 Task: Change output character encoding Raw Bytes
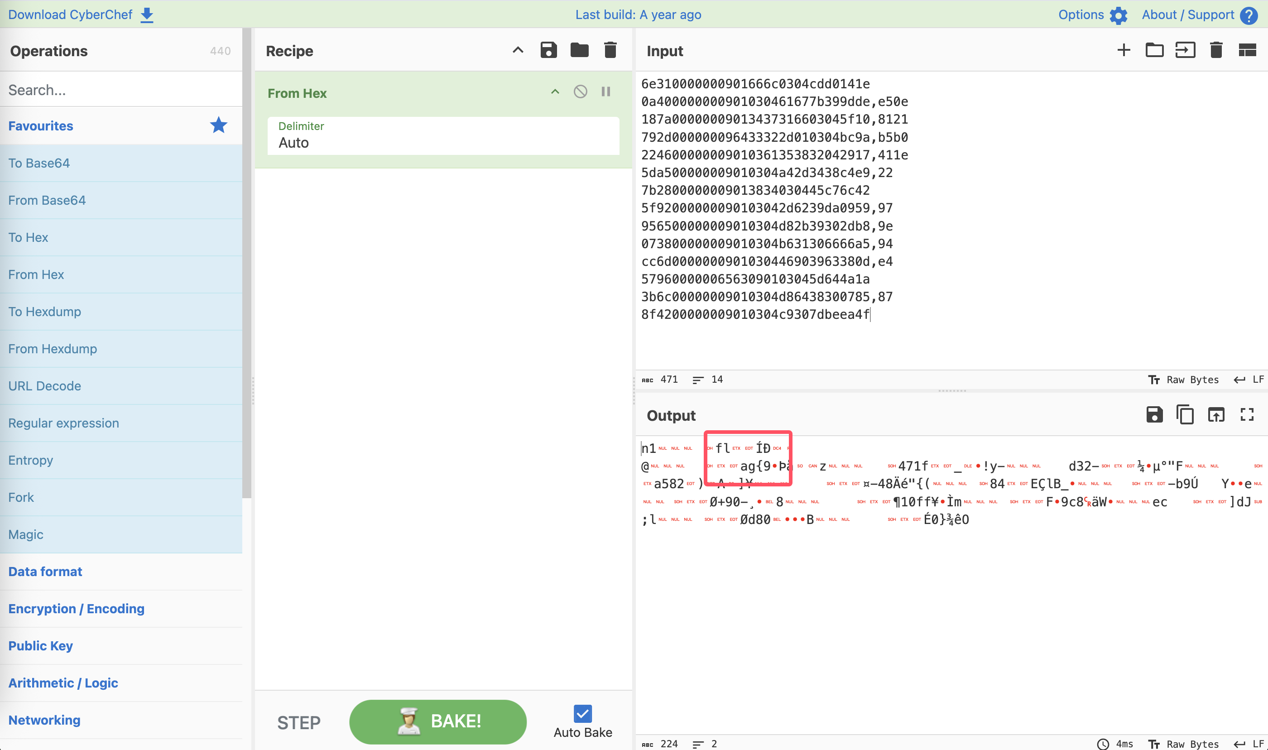pyautogui.click(x=1184, y=744)
